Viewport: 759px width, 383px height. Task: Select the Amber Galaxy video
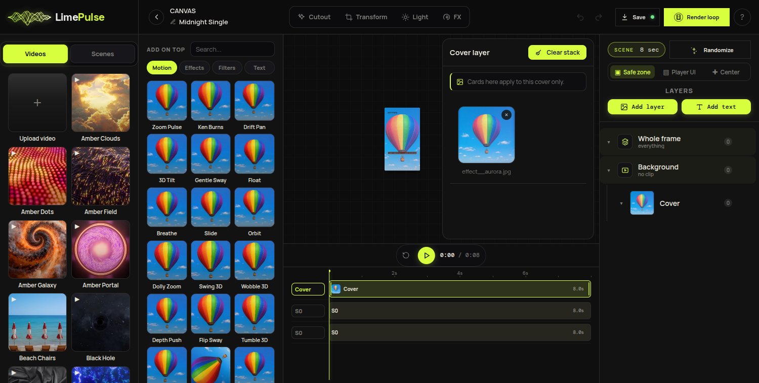[x=37, y=249]
